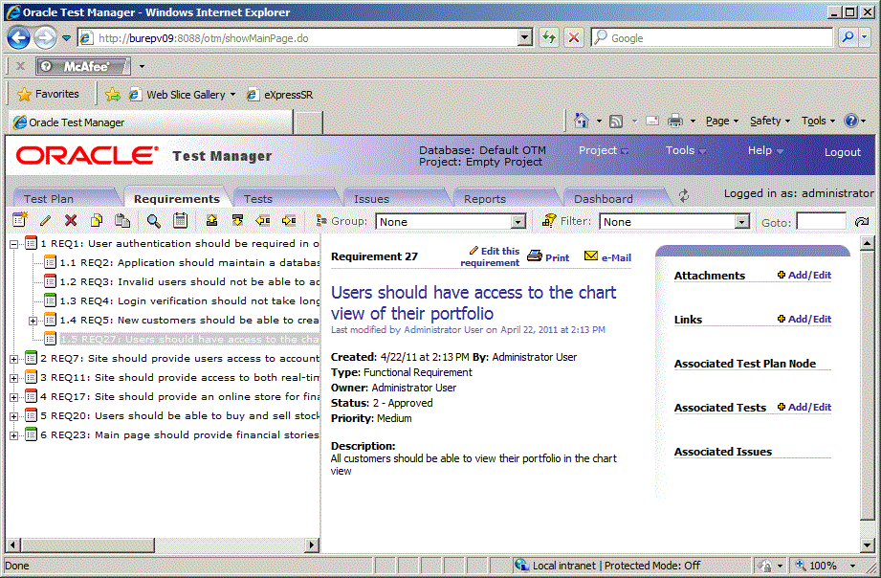The image size is (881, 578).
Task: Open the Tools menu in Oracle header
Action: [x=686, y=150]
